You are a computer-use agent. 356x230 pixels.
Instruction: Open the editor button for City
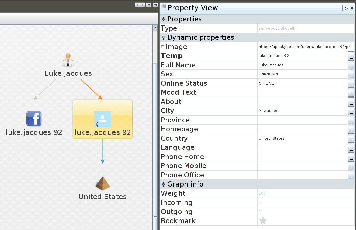tap(351, 111)
